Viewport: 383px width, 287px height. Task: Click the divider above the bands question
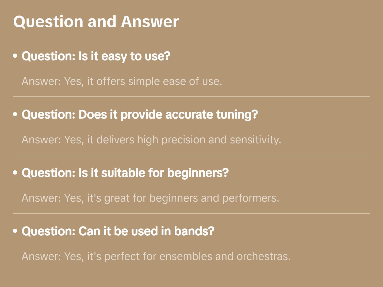click(191, 213)
